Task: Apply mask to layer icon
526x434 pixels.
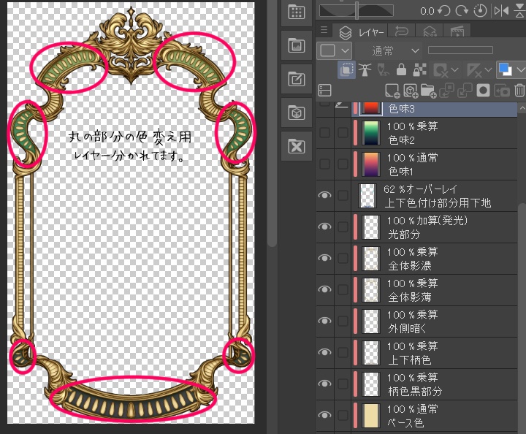Action: click(x=501, y=91)
